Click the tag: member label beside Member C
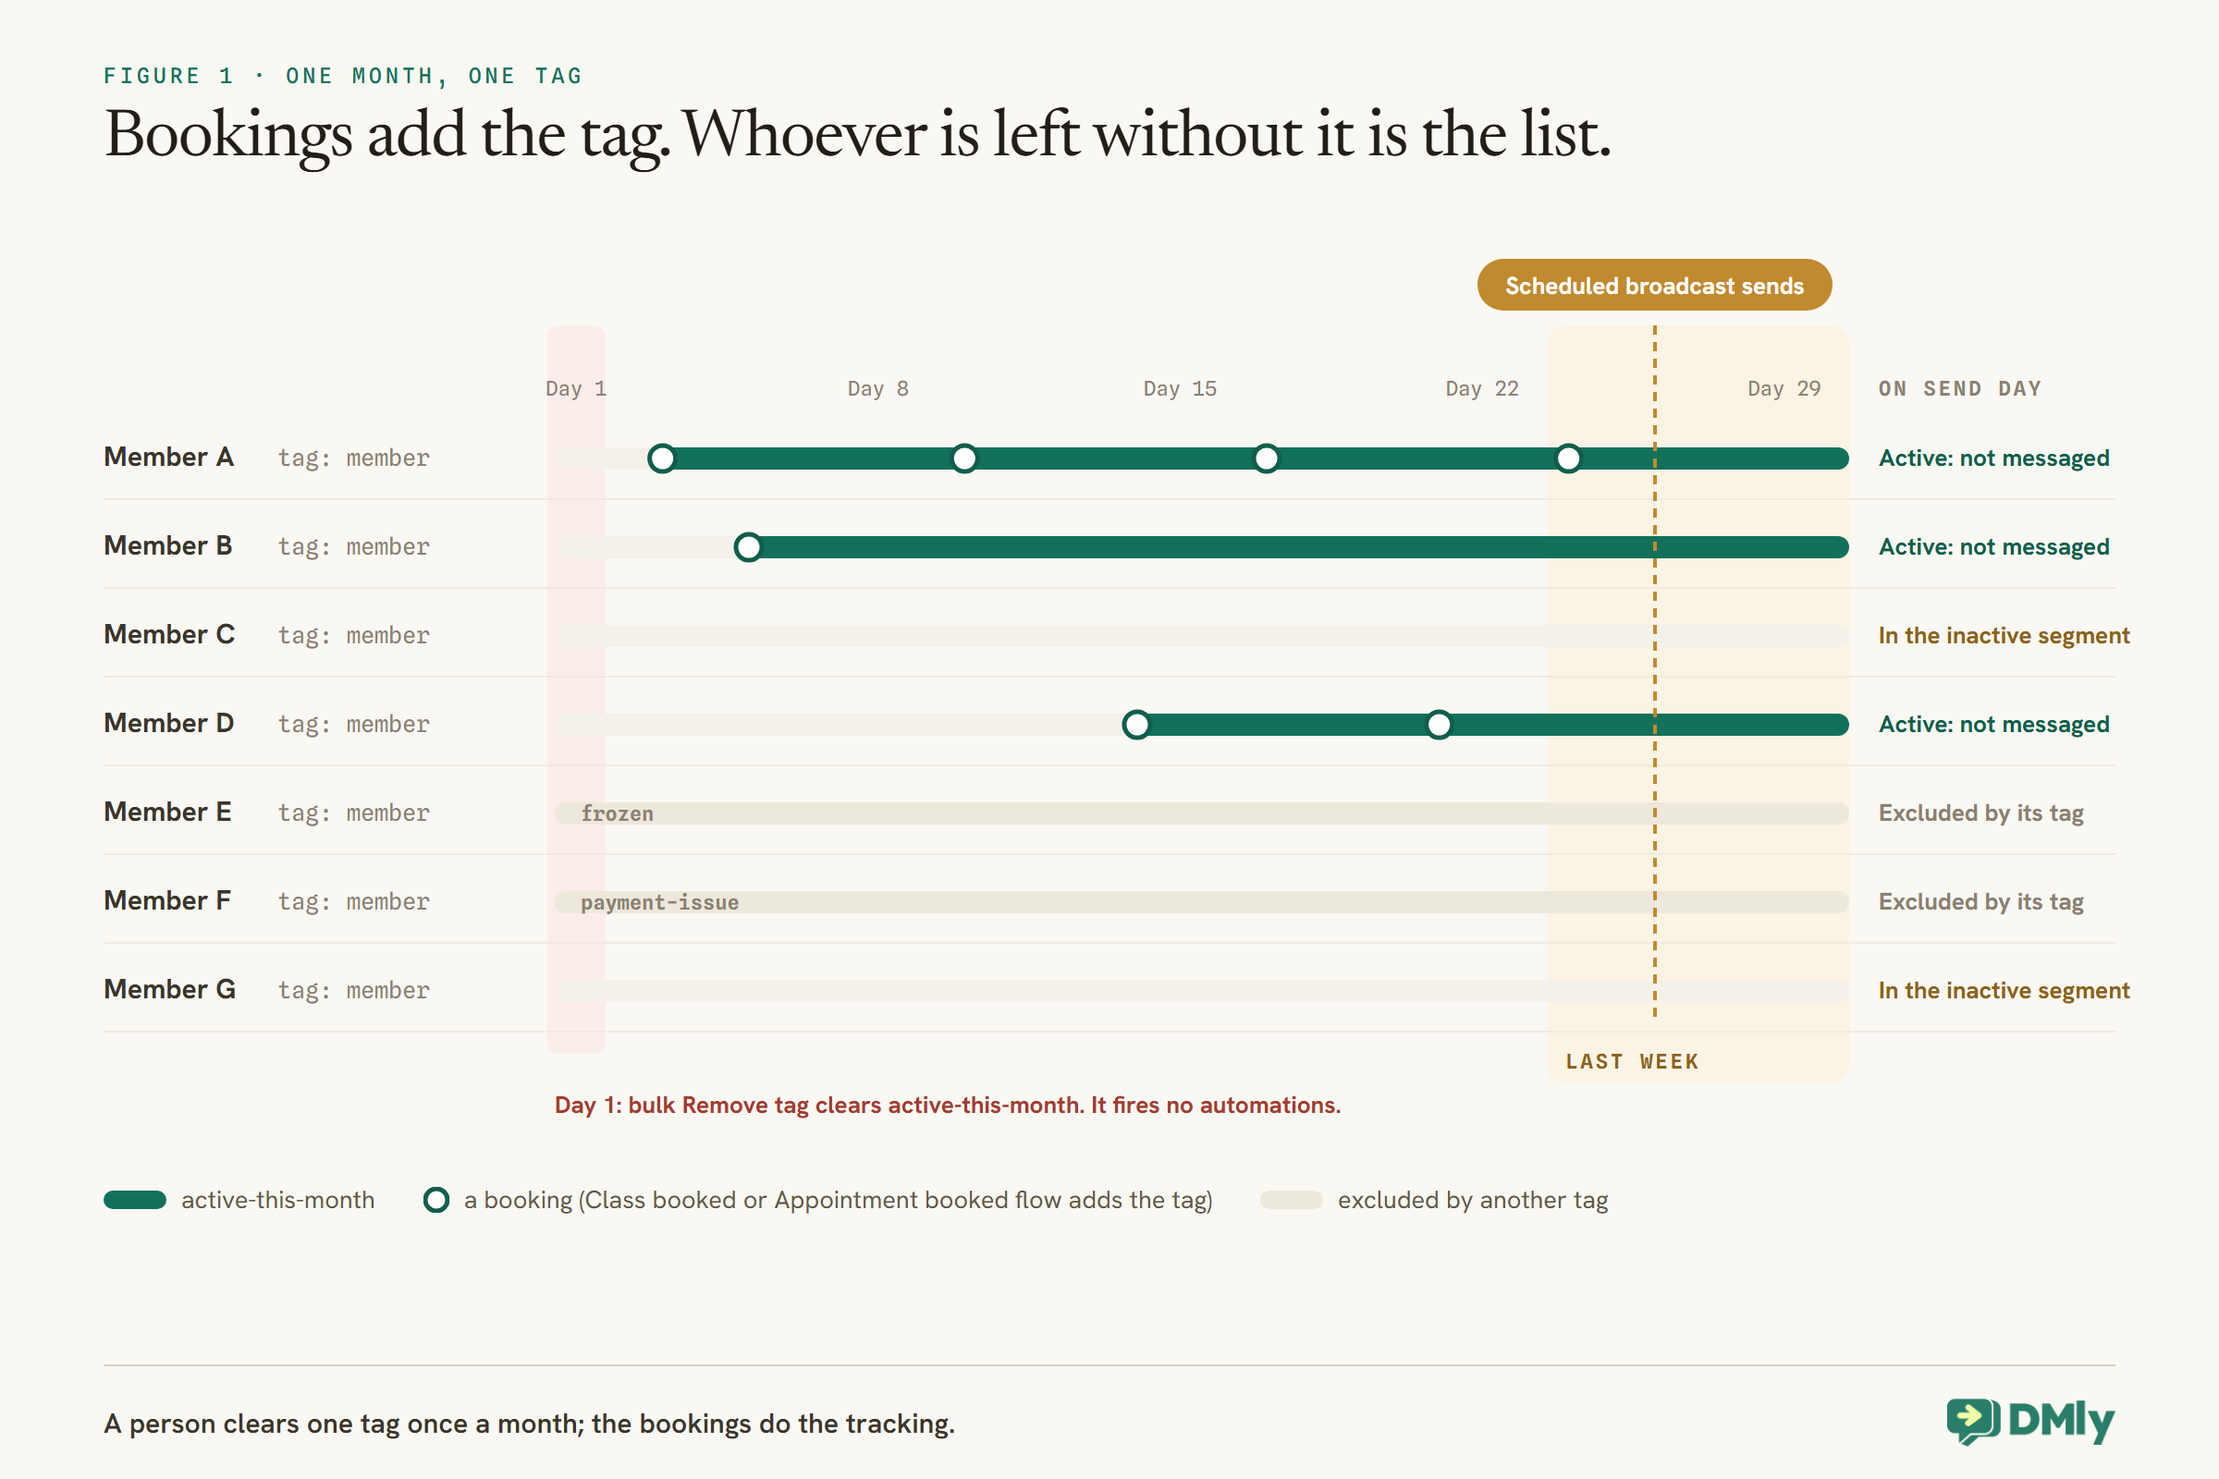Image resolution: width=2219 pixels, height=1479 pixels. (354, 636)
